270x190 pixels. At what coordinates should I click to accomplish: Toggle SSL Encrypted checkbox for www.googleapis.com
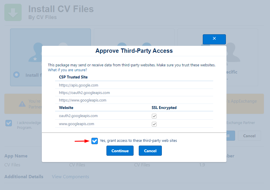click(154, 124)
